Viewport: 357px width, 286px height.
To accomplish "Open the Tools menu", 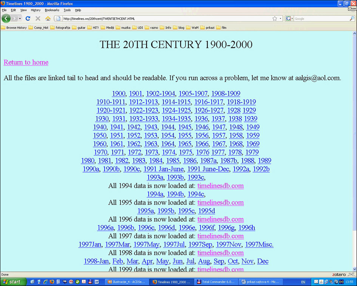I will coord(67,10).
